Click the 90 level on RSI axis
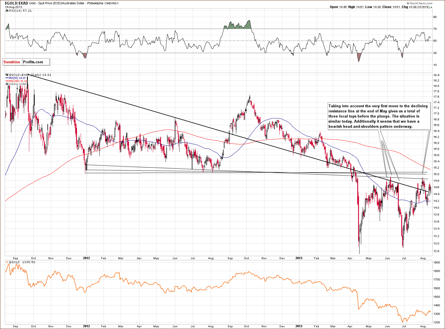 coord(435,17)
